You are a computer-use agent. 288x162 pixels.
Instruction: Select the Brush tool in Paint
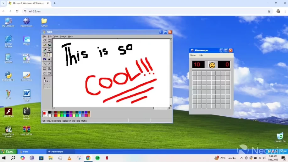49,55
